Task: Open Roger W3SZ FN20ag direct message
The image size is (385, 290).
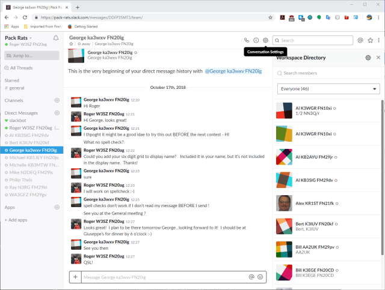Action: (32, 128)
